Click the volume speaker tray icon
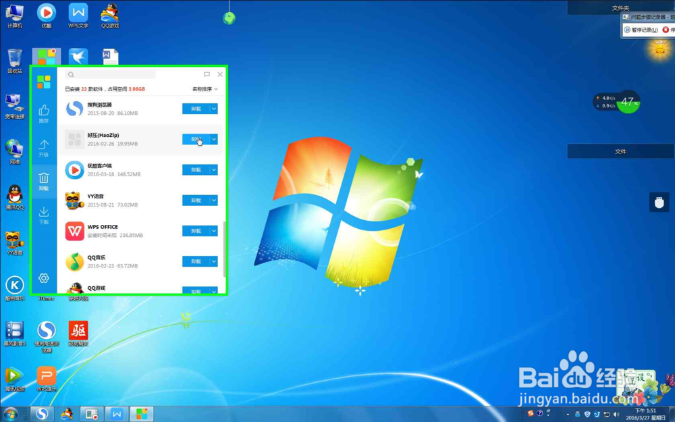Viewport: 675px width, 422px height. point(616,415)
